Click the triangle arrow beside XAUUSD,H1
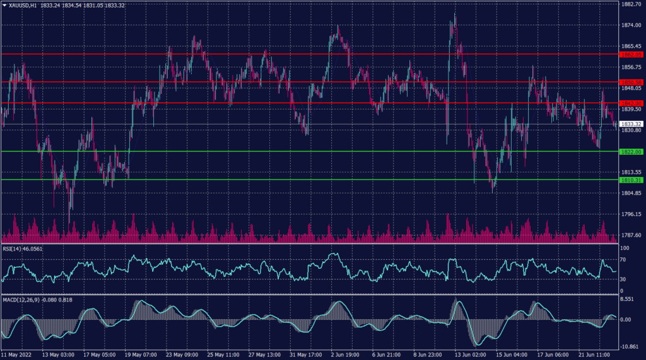Screen dimensions: 646x360 tap(4, 5)
